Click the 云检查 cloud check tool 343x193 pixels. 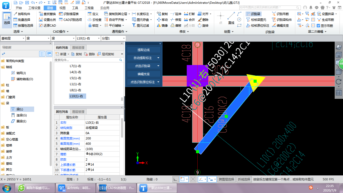point(95,20)
